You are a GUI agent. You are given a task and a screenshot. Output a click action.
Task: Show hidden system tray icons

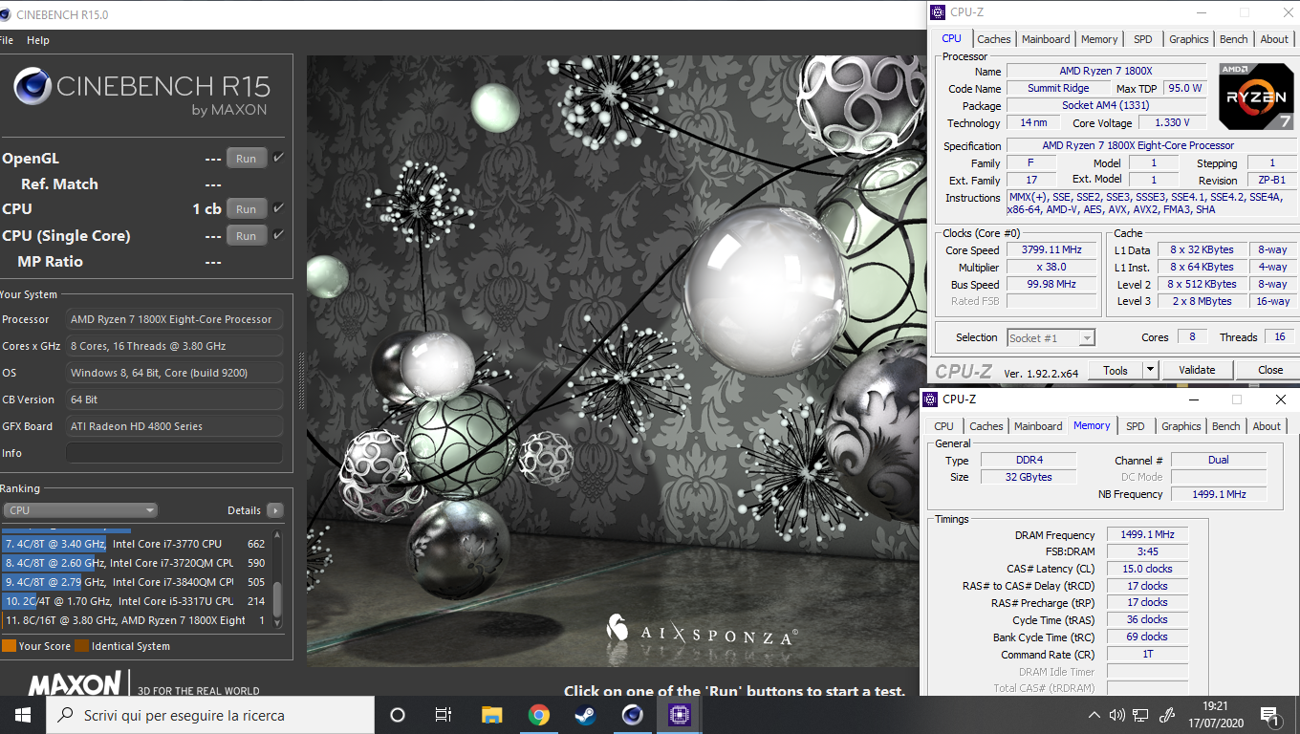(1094, 715)
